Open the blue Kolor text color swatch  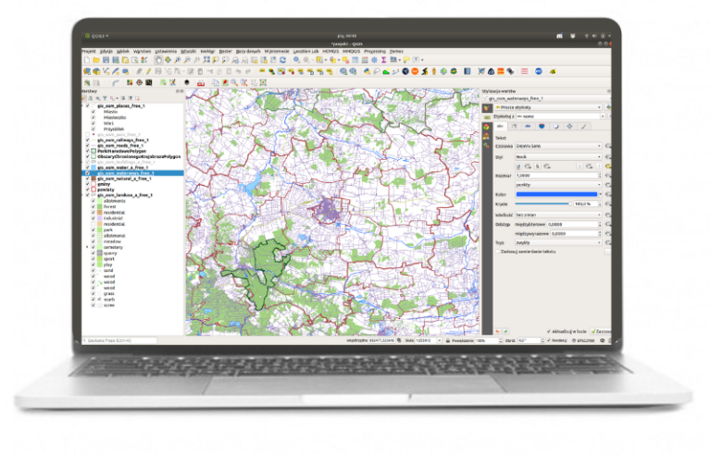[556, 194]
